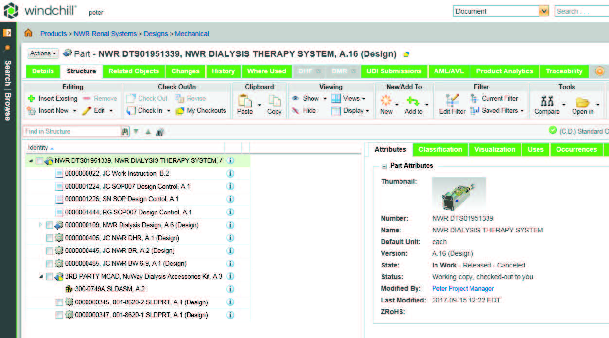The height and width of the screenshot is (338, 609).
Task: Click the New starburst icon
Action: pos(386,101)
